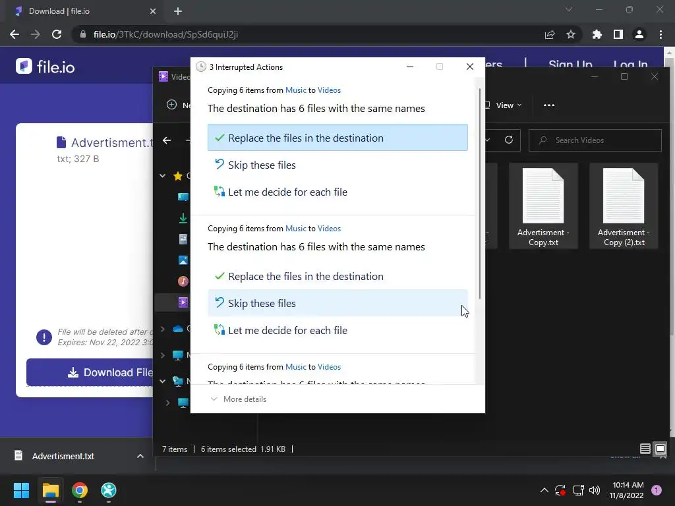Open Music link in second copy prompt
The width and height of the screenshot is (675, 506).
point(296,229)
